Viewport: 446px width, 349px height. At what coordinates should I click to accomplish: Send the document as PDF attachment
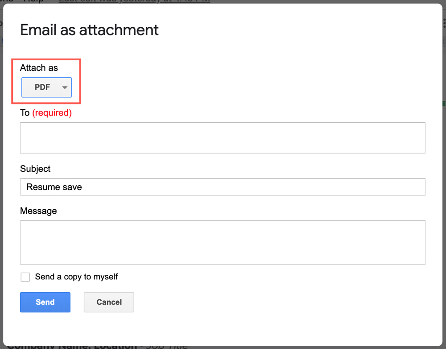[45, 302]
